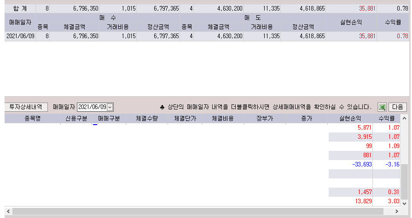This screenshot has height=218, width=412.
Task: Click the horizontal scrollbar left arrow
Action: (x=8, y=211)
